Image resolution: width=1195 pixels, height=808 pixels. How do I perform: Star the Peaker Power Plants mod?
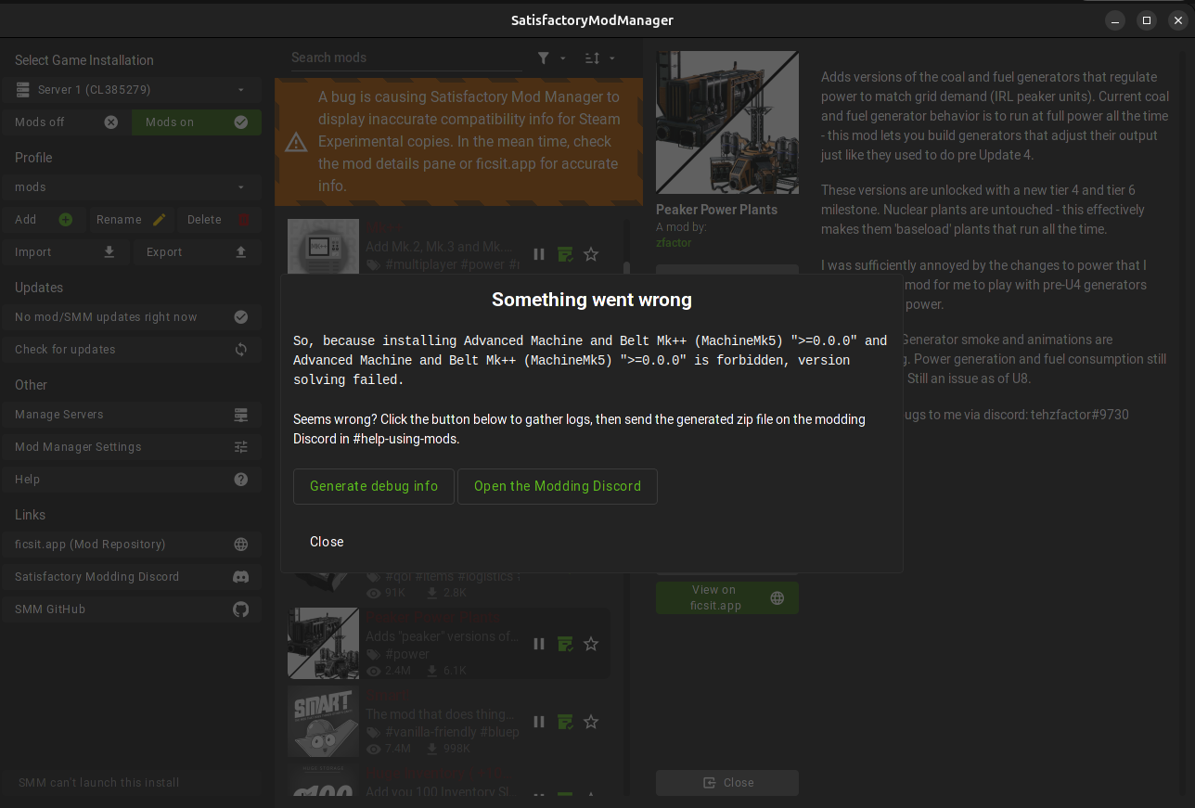coord(591,644)
